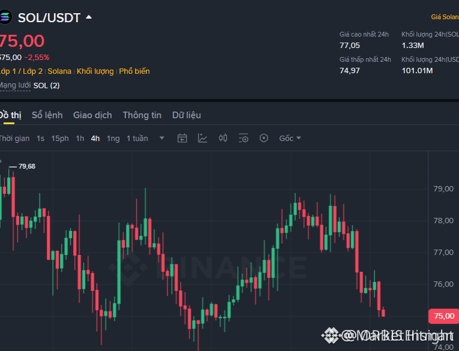Click the 24h high value 77,05
This screenshot has height=351, width=459.
coord(350,46)
